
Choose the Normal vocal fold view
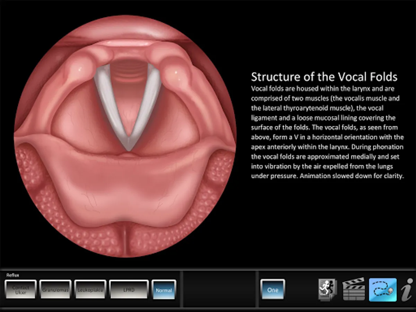(164, 289)
